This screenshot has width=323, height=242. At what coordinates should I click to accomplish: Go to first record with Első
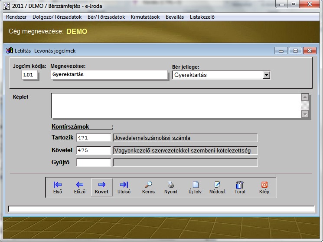click(57, 187)
